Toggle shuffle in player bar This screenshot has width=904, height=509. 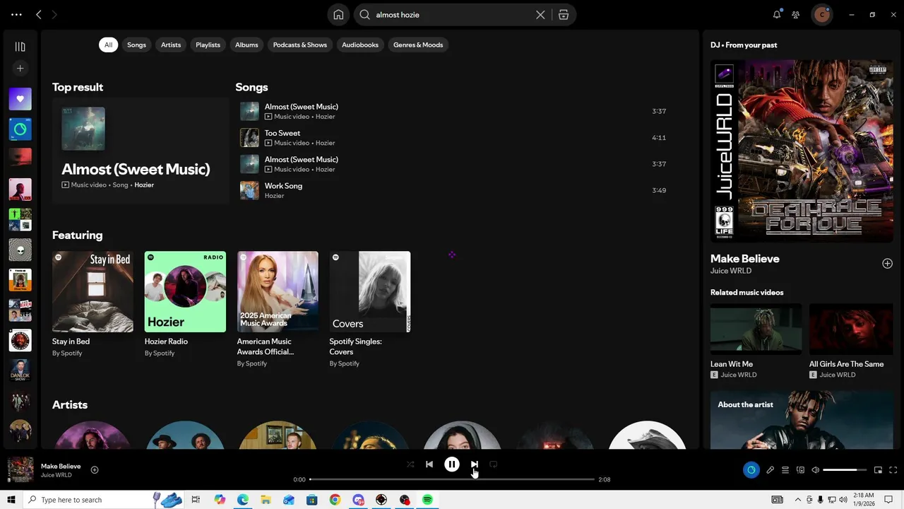click(410, 464)
